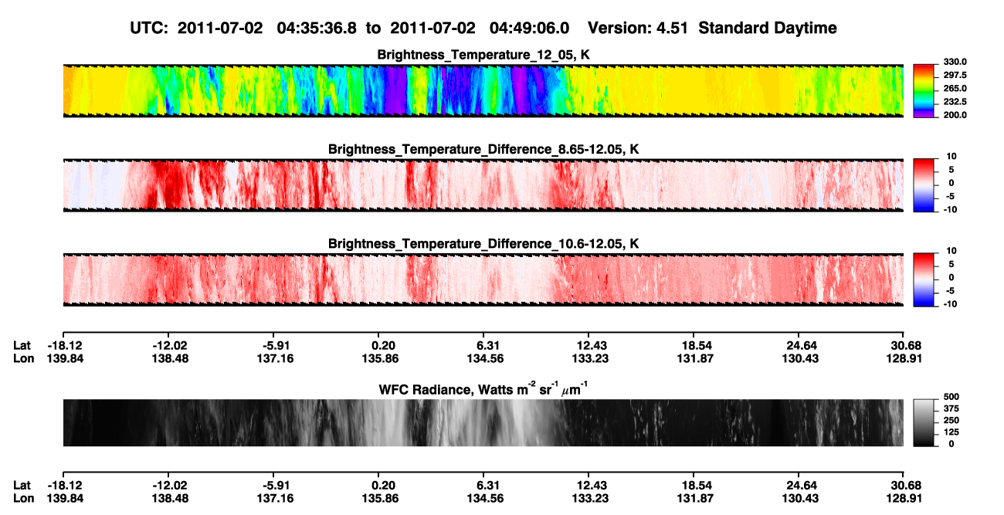The height and width of the screenshot is (515, 1004).
Task: Click the Brightness_Temperature_Difference_10.6-12.05, K title
Action: pos(483,244)
